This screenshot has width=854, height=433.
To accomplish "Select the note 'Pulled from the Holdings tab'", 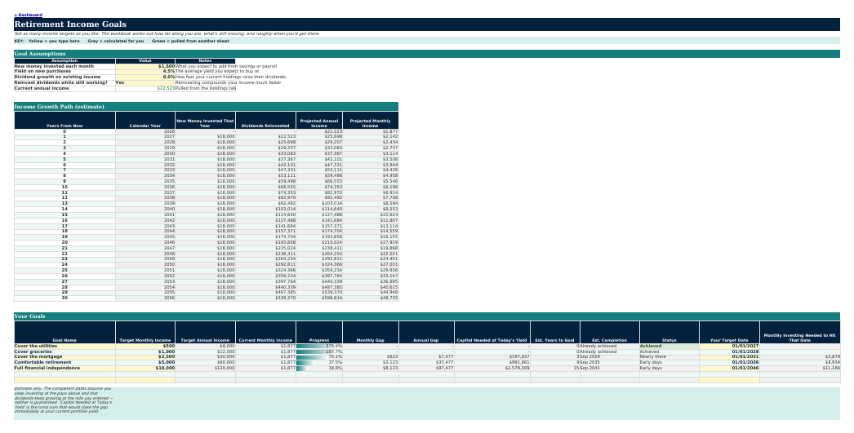I will point(205,88).
